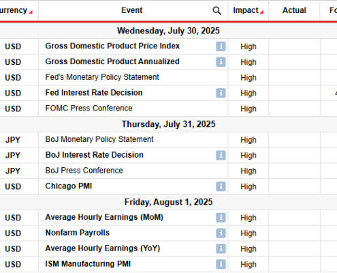Expand the Currency column filter arrow
The height and width of the screenshot is (273, 337).
[31, 12]
